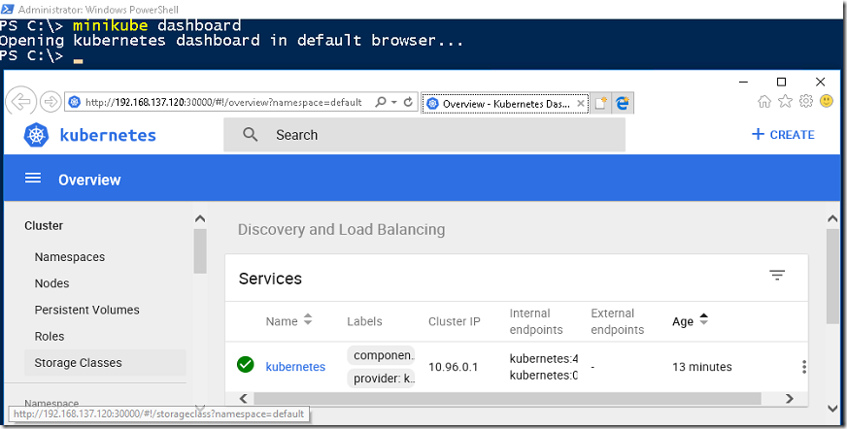Click the 13 minutes age value

coord(702,367)
